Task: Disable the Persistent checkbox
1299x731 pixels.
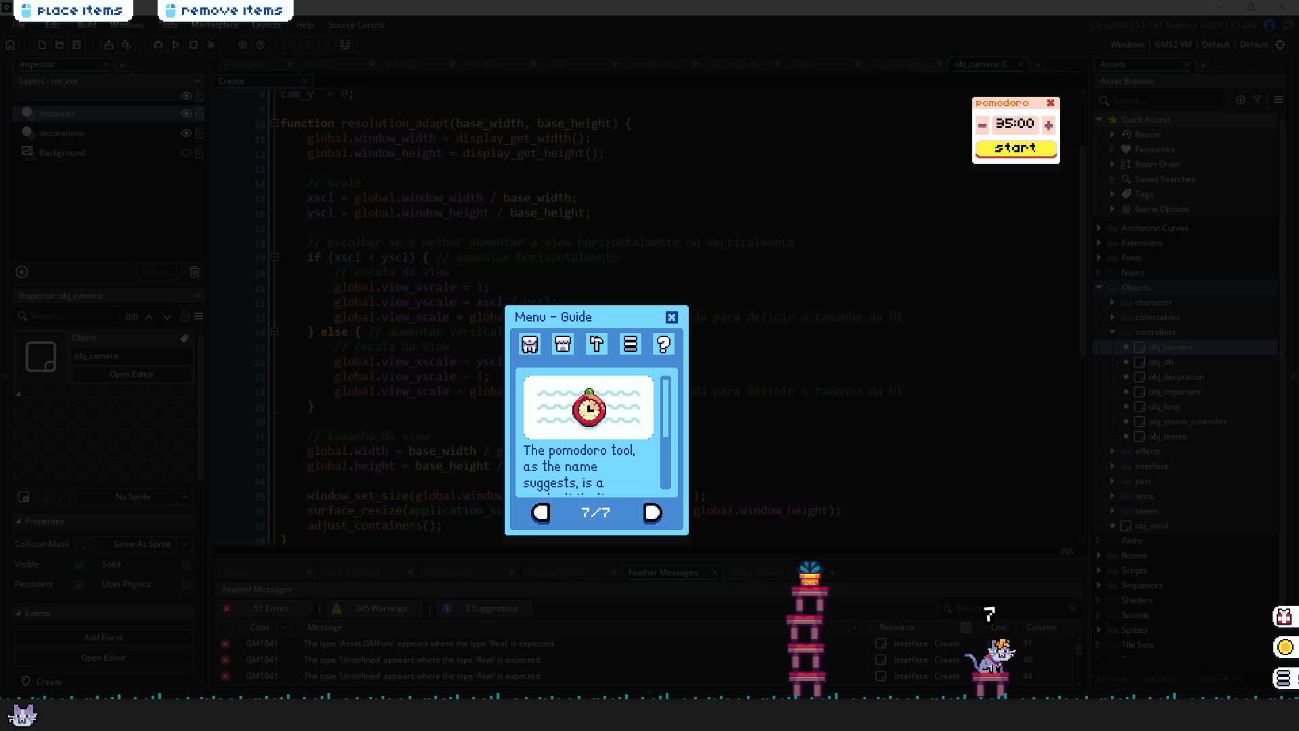Action: pyautogui.click(x=79, y=584)
